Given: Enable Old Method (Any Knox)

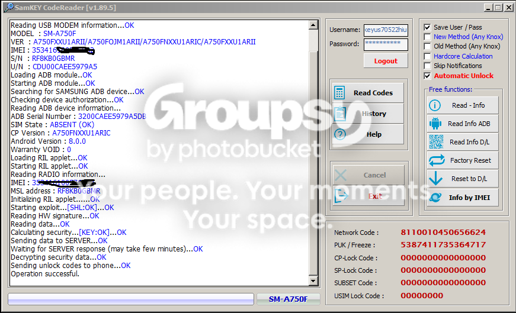Looking at the screenshot, I should click(x=427, y=46).
